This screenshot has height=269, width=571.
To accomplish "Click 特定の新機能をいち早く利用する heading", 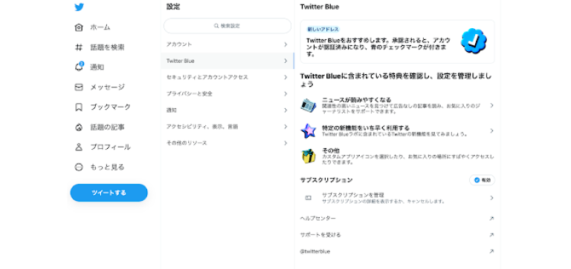I will pyautogui.click(x=366, y=128).
